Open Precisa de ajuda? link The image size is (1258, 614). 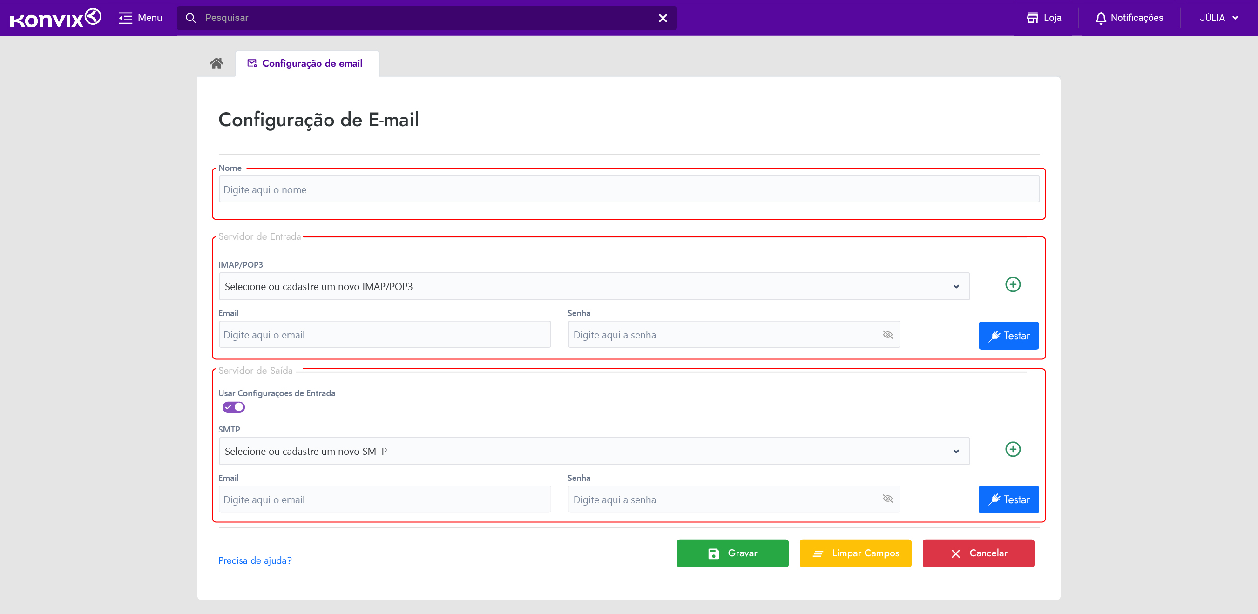tap(254, 560)
